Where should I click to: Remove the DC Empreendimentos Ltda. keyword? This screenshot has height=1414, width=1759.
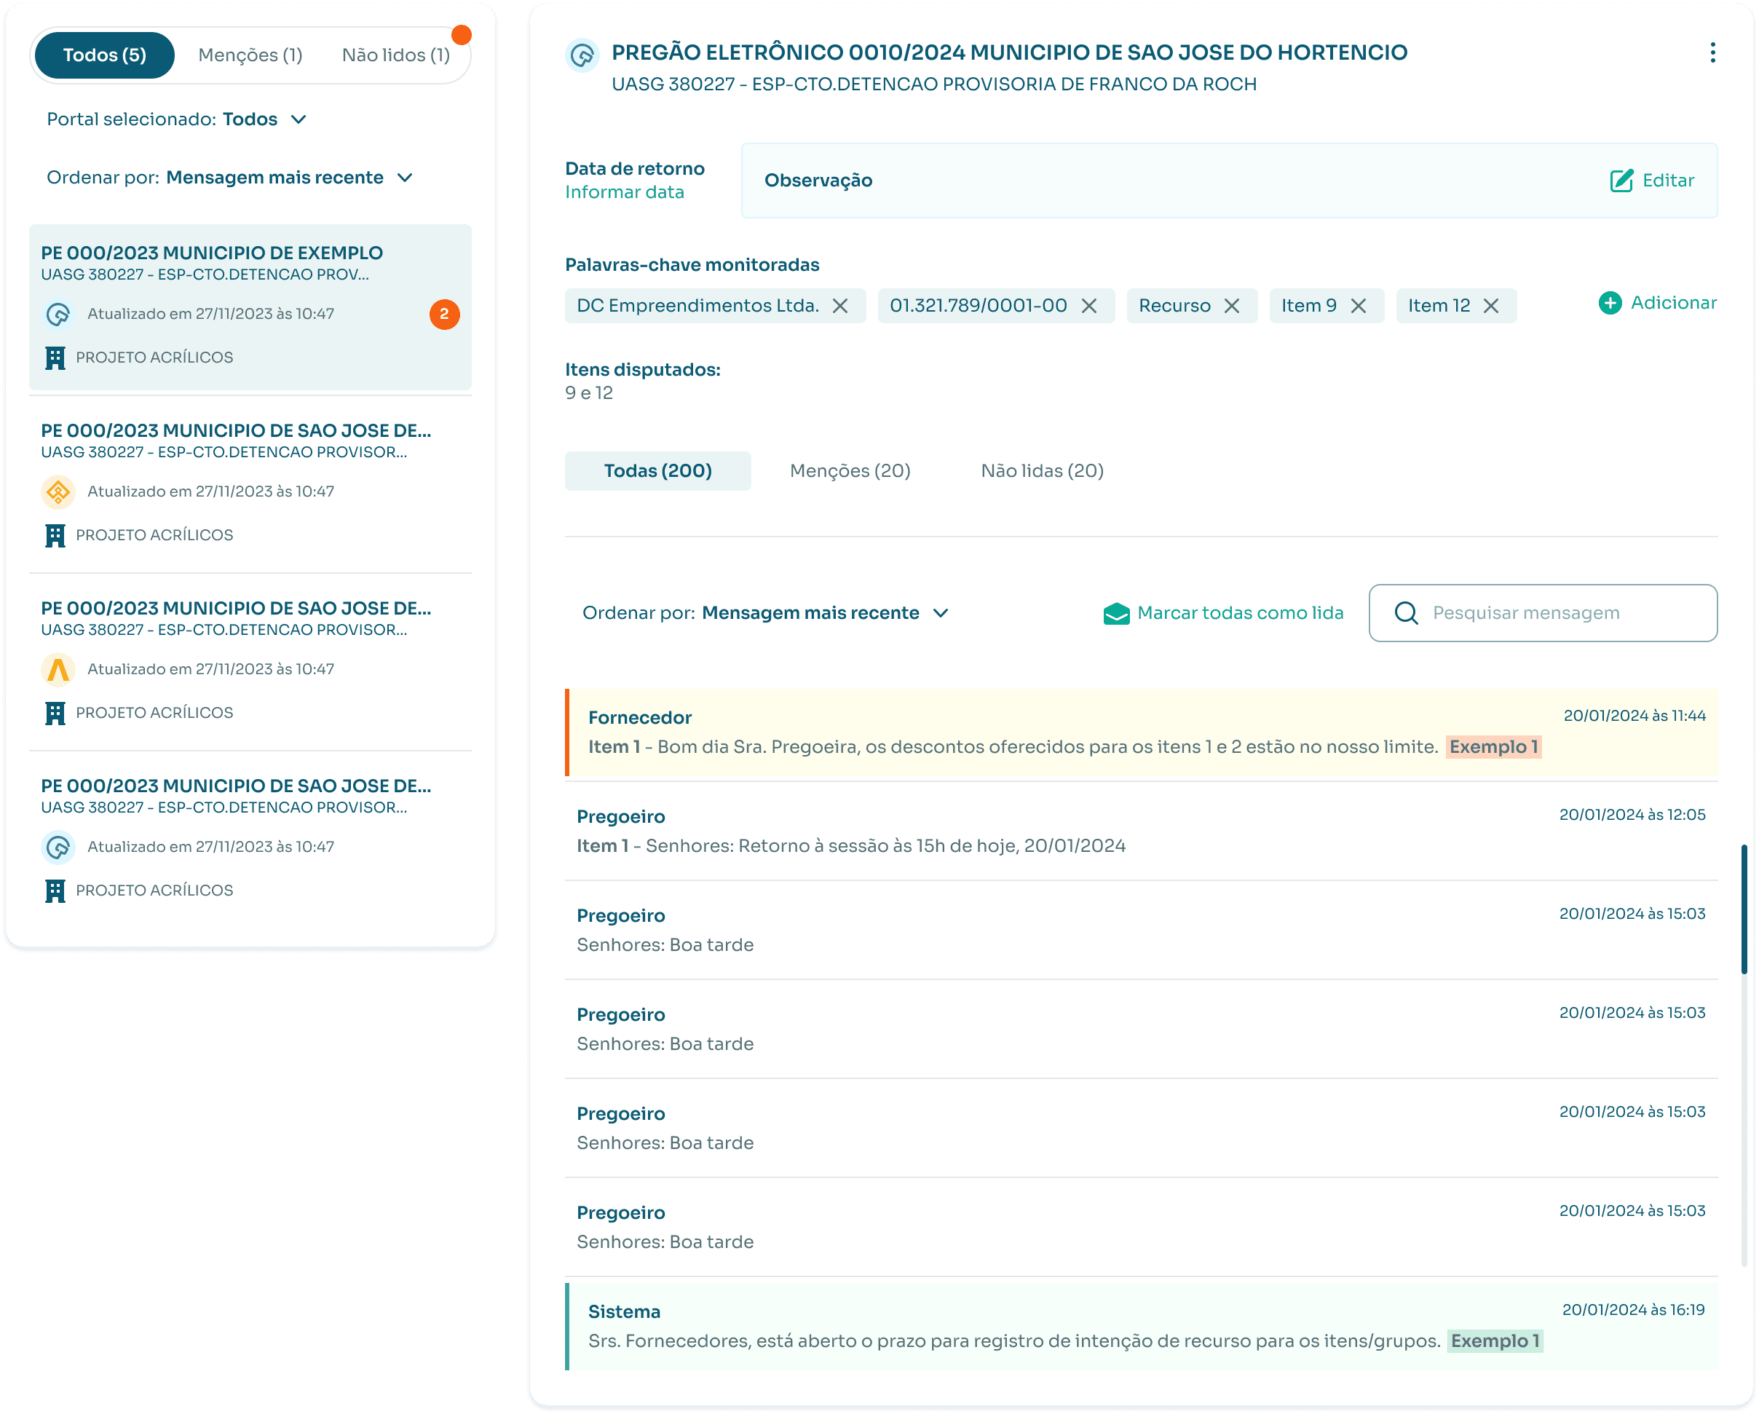[840, 306]
